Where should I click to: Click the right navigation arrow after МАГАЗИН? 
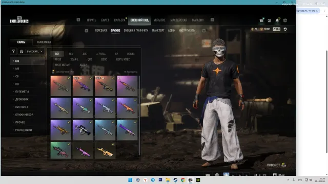click(x=212, y=19)
